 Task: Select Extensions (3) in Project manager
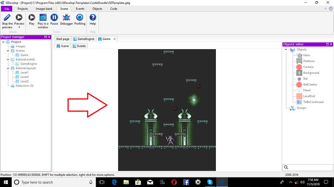(25, 86)
